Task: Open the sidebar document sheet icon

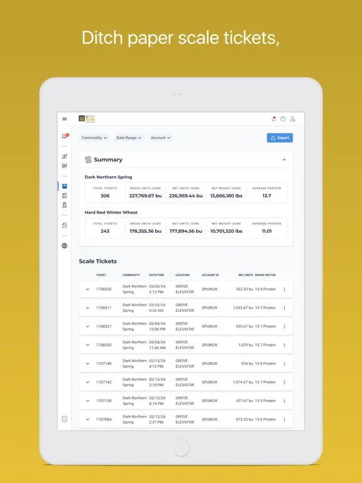Action: (64, 196)
